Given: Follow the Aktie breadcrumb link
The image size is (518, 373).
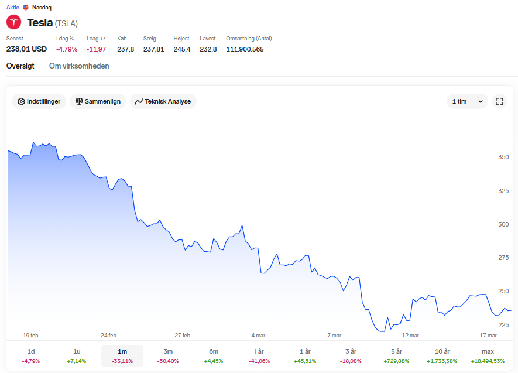Looking at the screenshot, I should pyautogui.click(x=12, y=7).
